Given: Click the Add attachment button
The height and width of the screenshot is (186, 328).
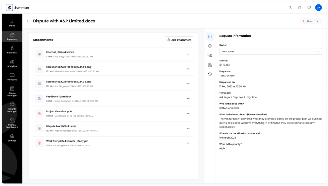Looking at the screenshot, I should (179, 40).
